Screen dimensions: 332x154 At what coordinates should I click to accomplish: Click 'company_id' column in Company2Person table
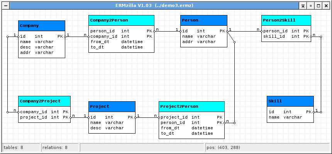click(121, 36)
